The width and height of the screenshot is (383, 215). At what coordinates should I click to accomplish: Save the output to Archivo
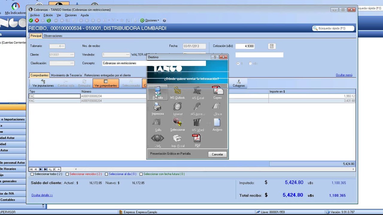[x=218, y=125]
